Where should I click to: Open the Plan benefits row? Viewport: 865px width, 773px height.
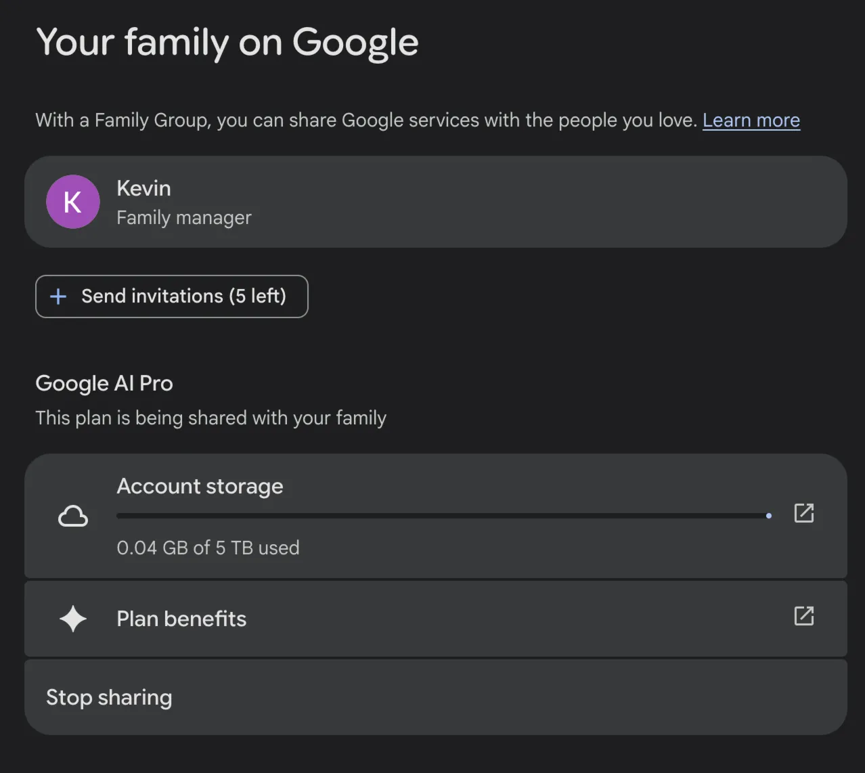436,619
